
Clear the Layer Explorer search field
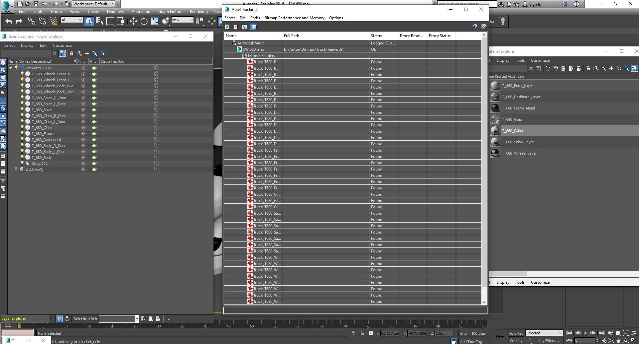[x=55, y=53]
